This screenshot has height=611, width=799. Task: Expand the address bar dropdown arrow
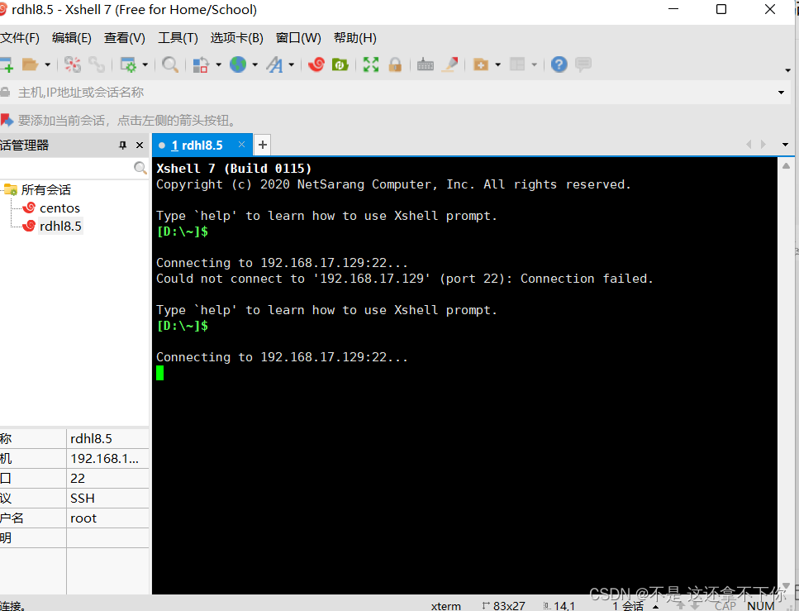click(x=780, y=92)
